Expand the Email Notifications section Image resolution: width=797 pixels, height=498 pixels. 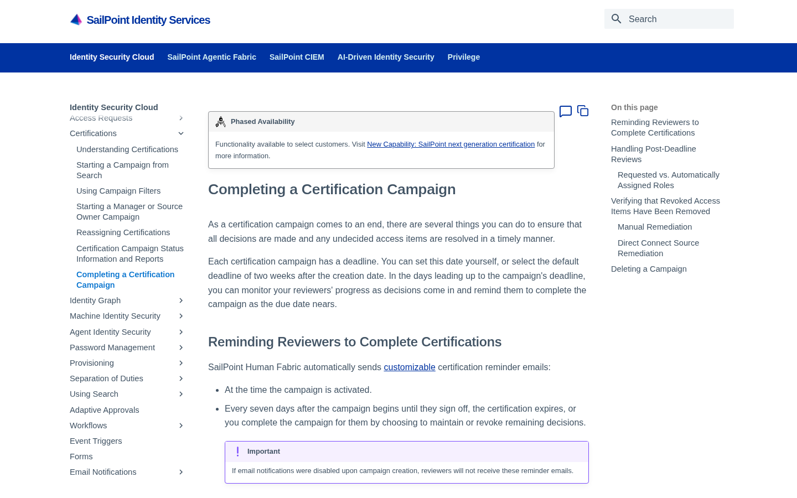pyautogui.click(x=181, y=472)
